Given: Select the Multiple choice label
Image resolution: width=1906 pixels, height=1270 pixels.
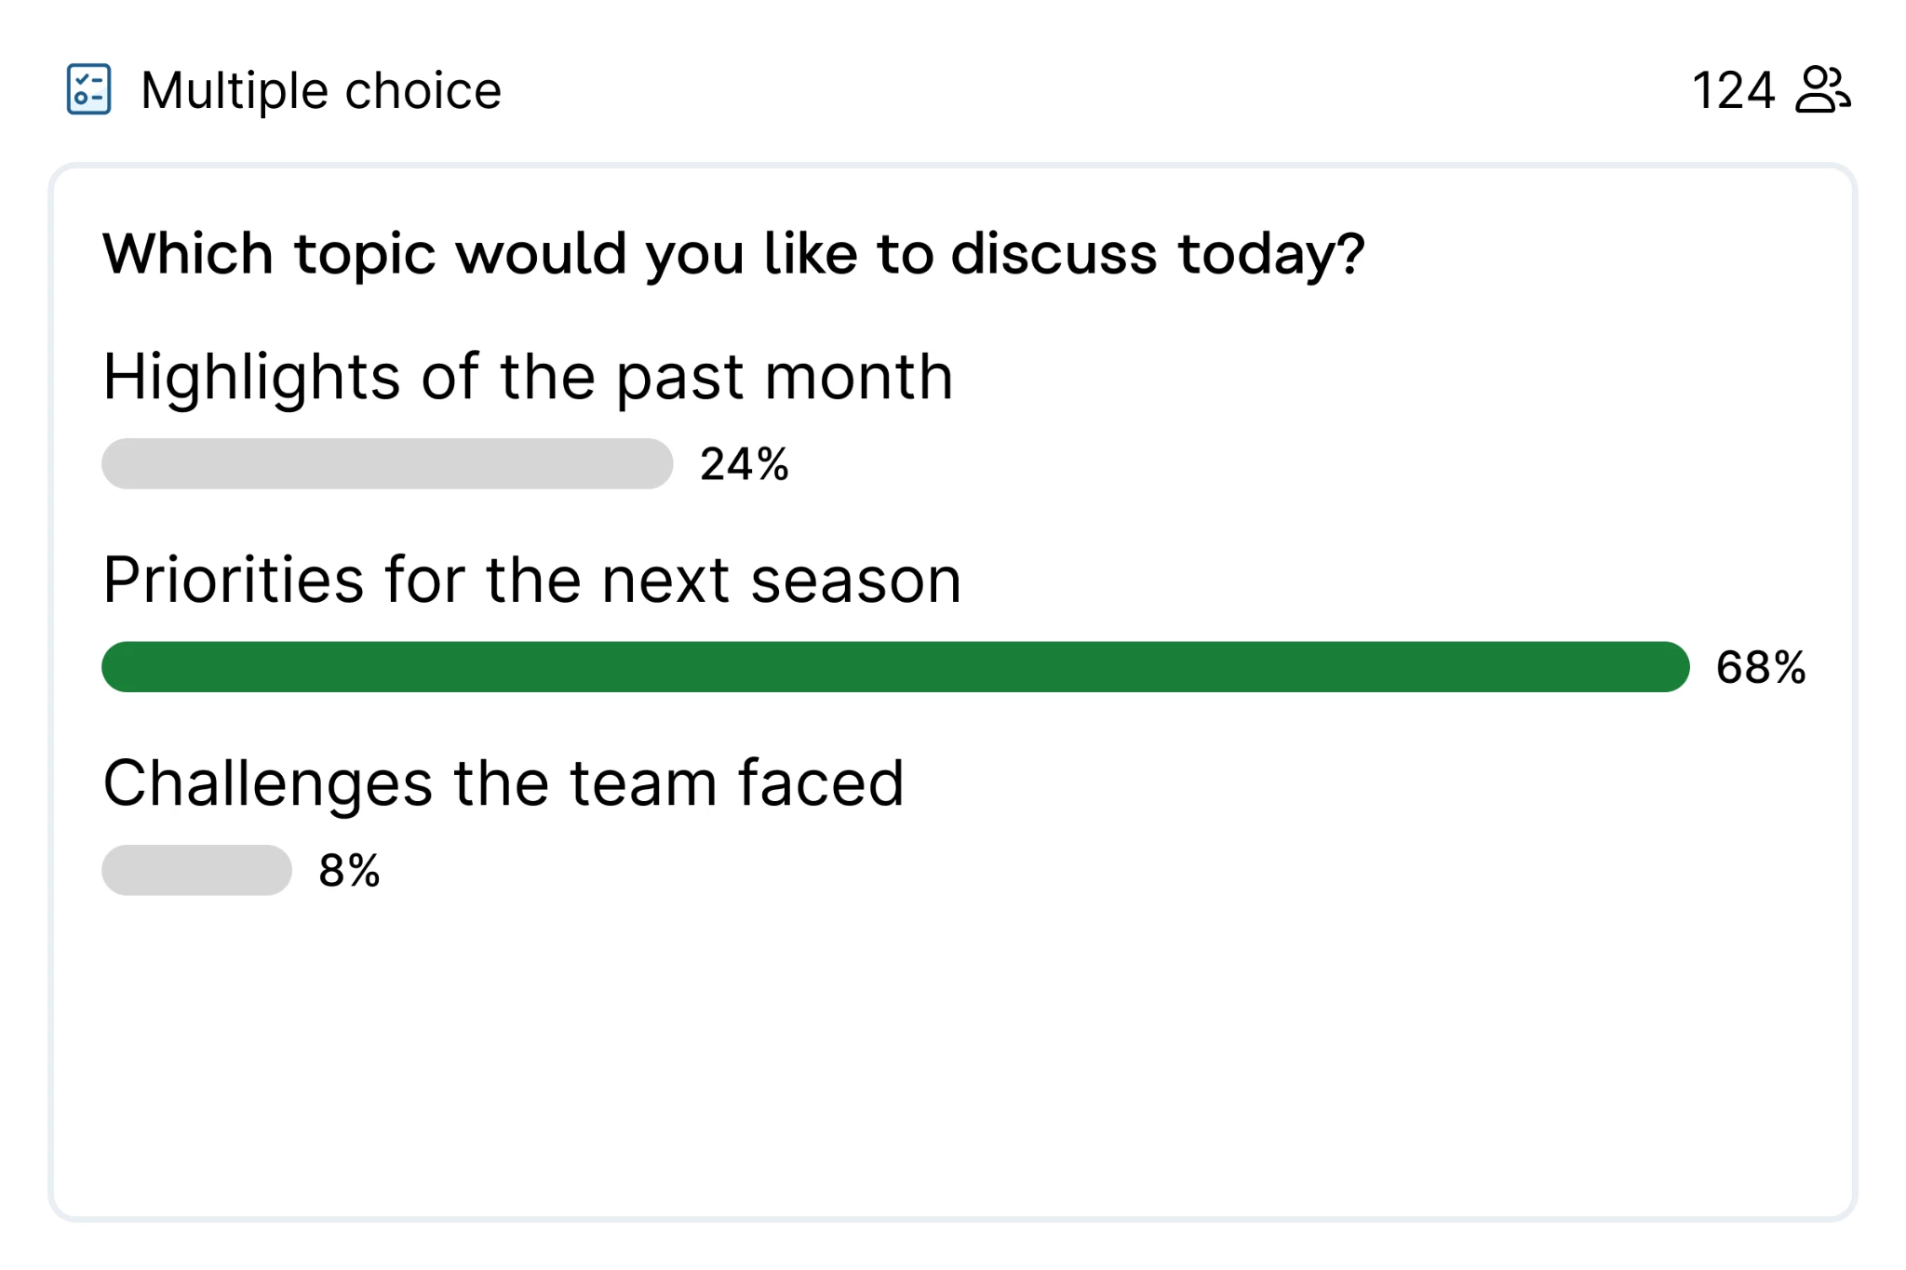Looking at the screenshot, I should (321, 90).
